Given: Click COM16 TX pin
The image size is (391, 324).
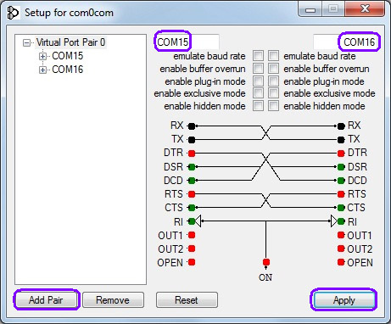Looking at the screenshot, I should coord(341,140).
